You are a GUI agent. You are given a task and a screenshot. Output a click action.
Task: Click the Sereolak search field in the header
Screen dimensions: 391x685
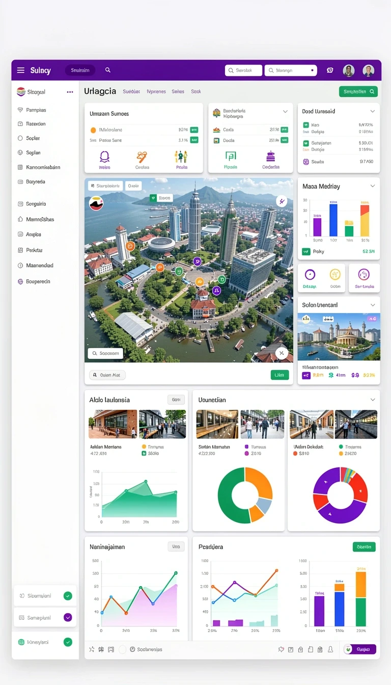click(x=243, y=70)
